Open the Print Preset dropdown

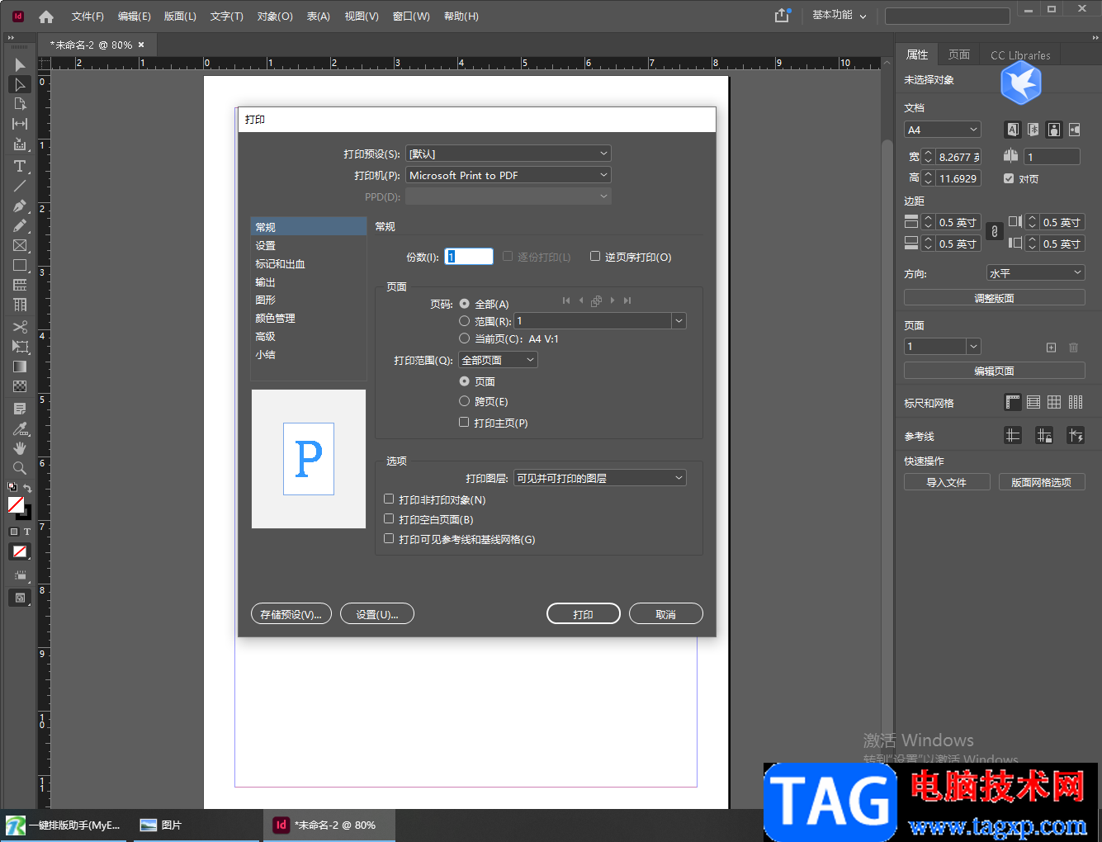point(508,154)
